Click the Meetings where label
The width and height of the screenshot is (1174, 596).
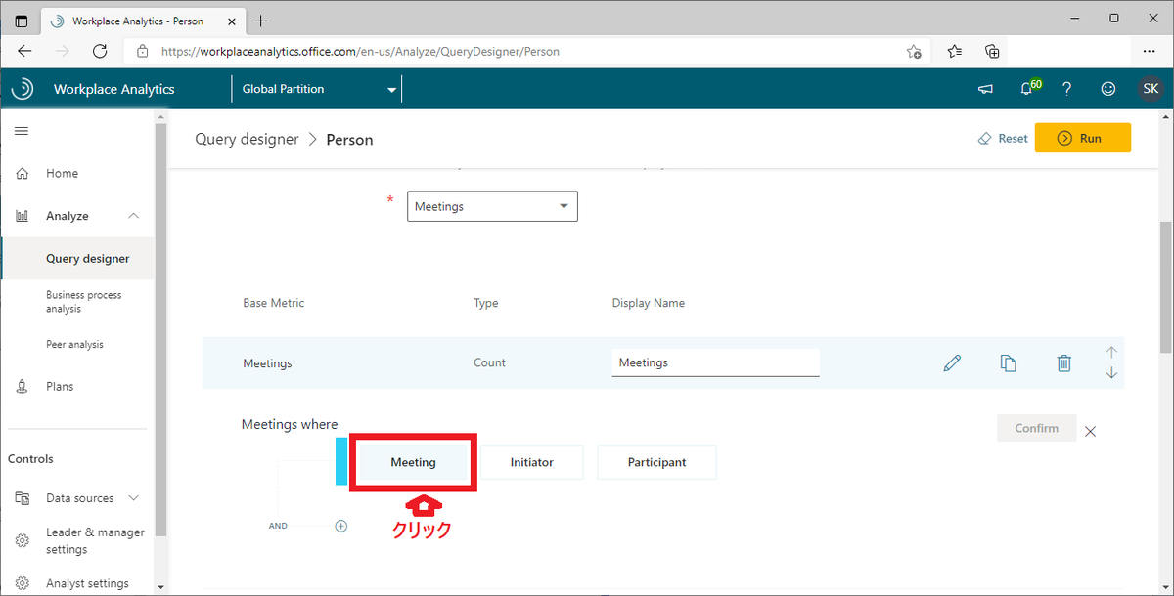(290, 424)
